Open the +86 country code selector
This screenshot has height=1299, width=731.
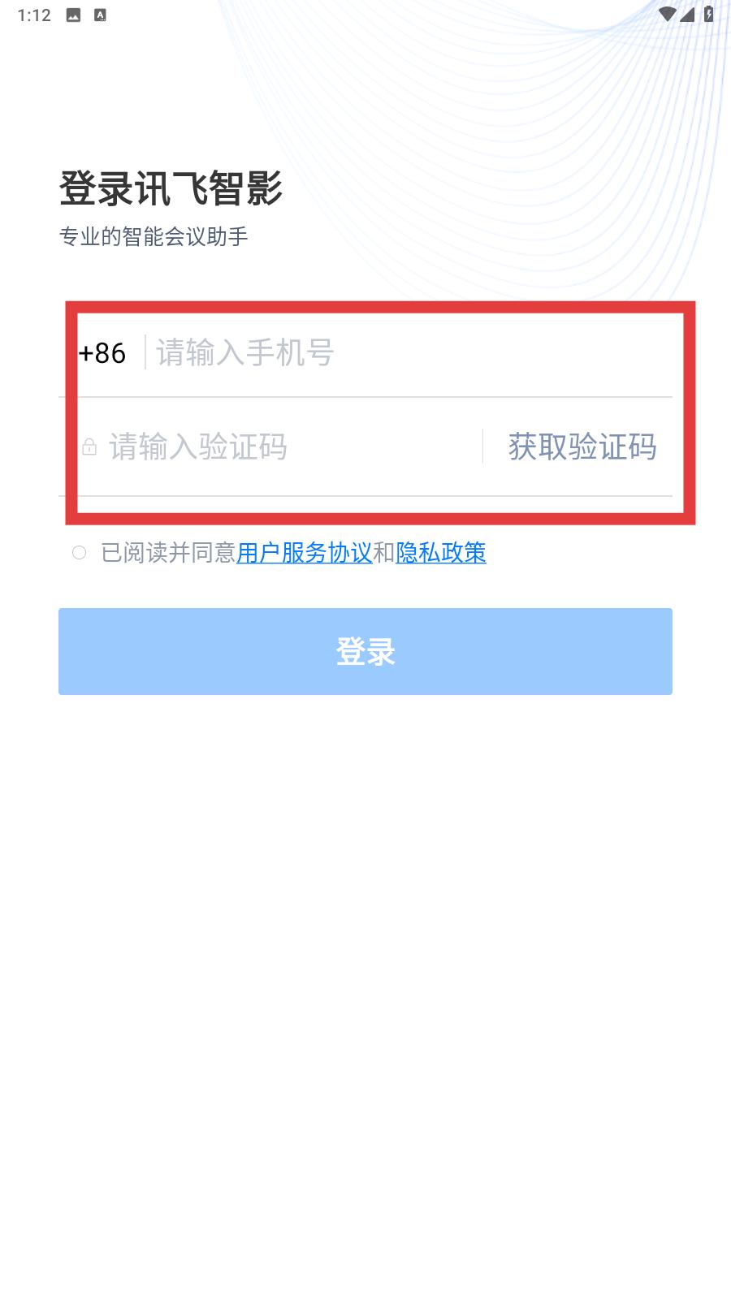click(x=102, y=353)
